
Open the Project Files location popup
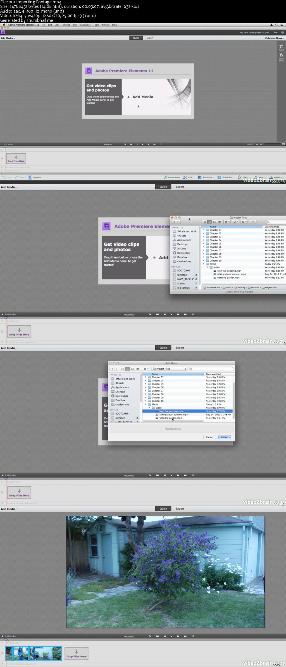click(x=169, y=369)
